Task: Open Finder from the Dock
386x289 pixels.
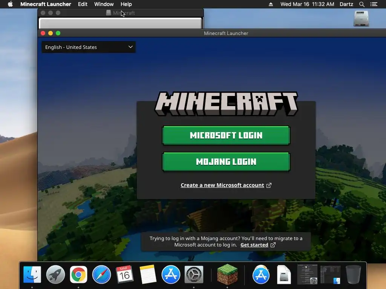Action: pos(32,274)
